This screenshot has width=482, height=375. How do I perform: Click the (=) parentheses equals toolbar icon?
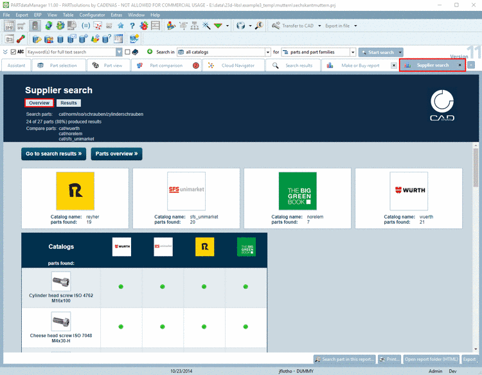coord(85,26)
